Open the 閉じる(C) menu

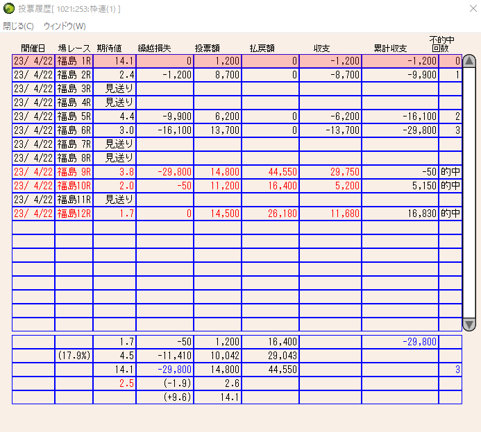click(19, 26)
